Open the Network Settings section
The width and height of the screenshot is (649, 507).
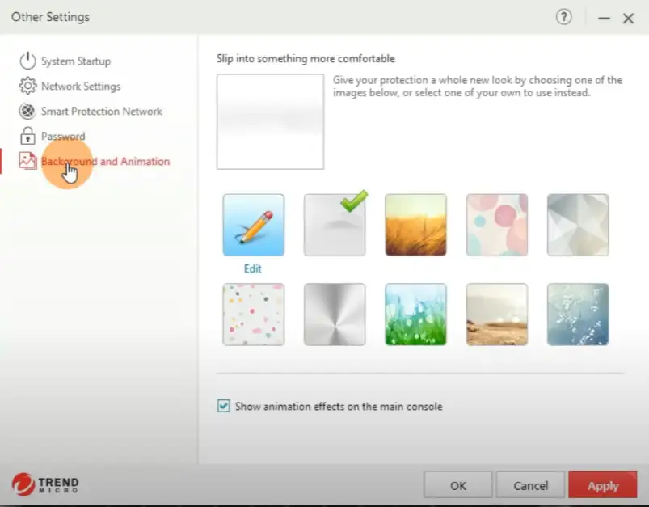(80, 87)
